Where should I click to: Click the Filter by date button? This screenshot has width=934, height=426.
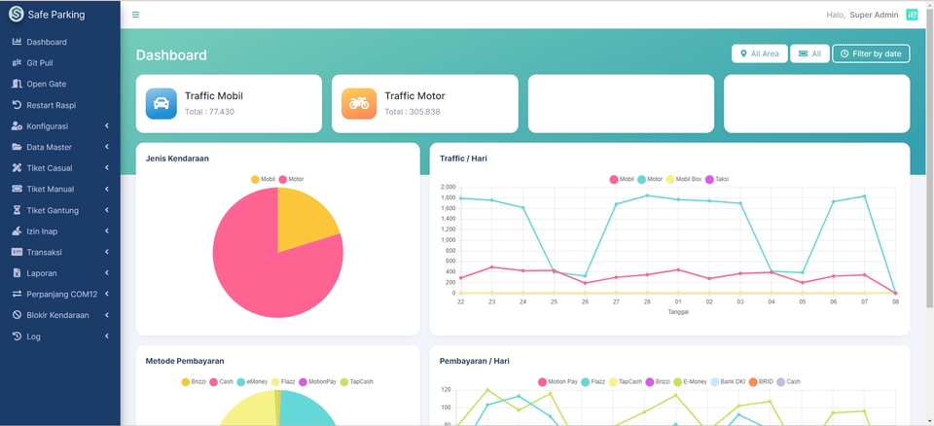tap(871, 53)
